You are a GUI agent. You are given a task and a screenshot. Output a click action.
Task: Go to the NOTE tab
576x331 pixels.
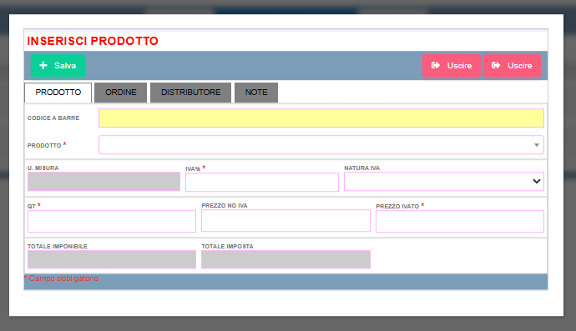[256, 93]
